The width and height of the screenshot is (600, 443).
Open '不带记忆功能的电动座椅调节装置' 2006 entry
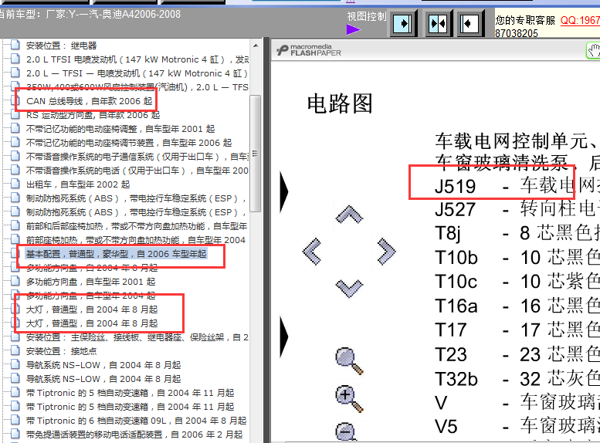click(129, 143)
